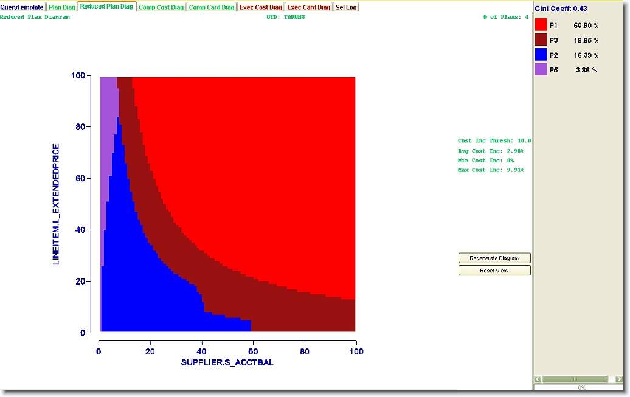Click the Regenerate Diagram button
This screenshot has width=630, height=397.
(494, 258)
